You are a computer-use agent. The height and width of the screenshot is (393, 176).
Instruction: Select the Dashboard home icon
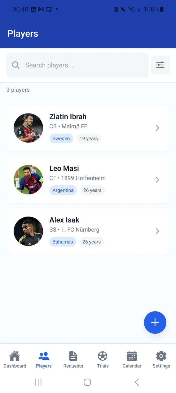point(15,356)
